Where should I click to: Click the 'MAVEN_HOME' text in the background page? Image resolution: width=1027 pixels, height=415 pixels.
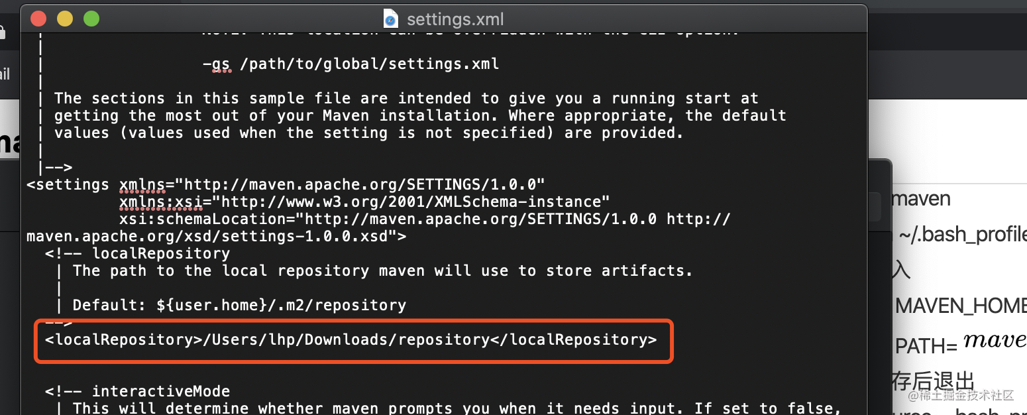coord(961,306)
